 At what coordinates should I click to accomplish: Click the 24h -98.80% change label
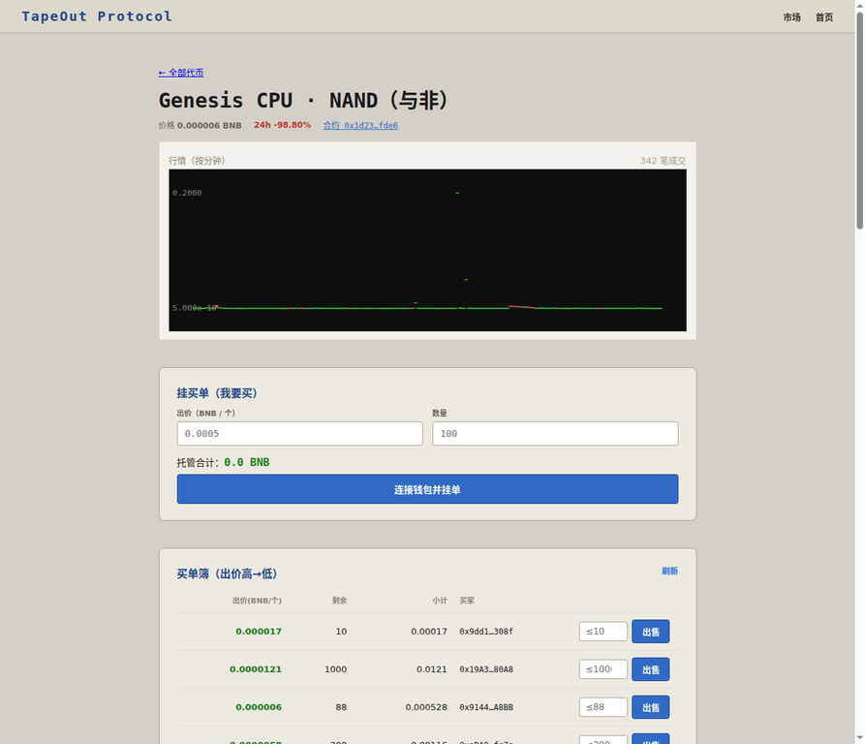(x=282, y=125)
